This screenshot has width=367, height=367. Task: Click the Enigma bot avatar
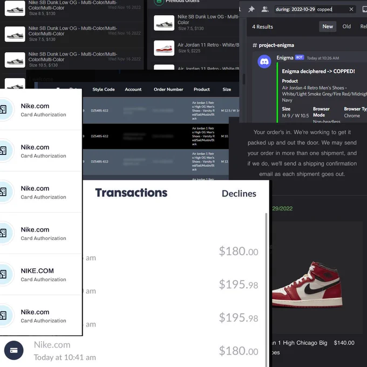(x=264, y=62)
